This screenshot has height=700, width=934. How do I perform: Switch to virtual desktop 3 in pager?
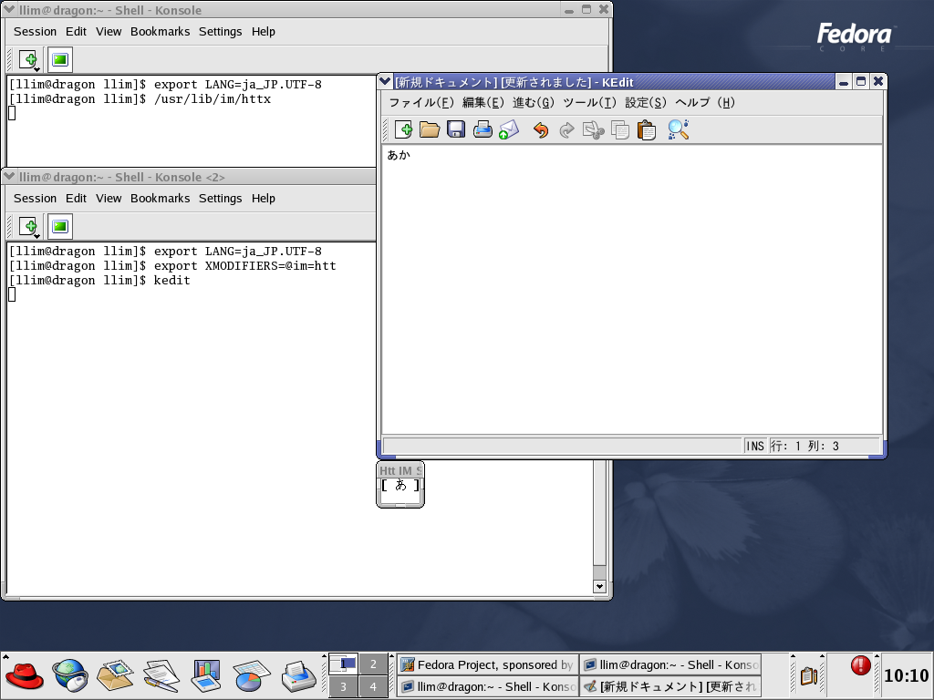343,686
